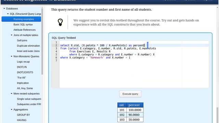The width and height of the screenshot is (219, 123).
Task: Click the page scrollbar thumb at right edge
Action: click(217, 115)
